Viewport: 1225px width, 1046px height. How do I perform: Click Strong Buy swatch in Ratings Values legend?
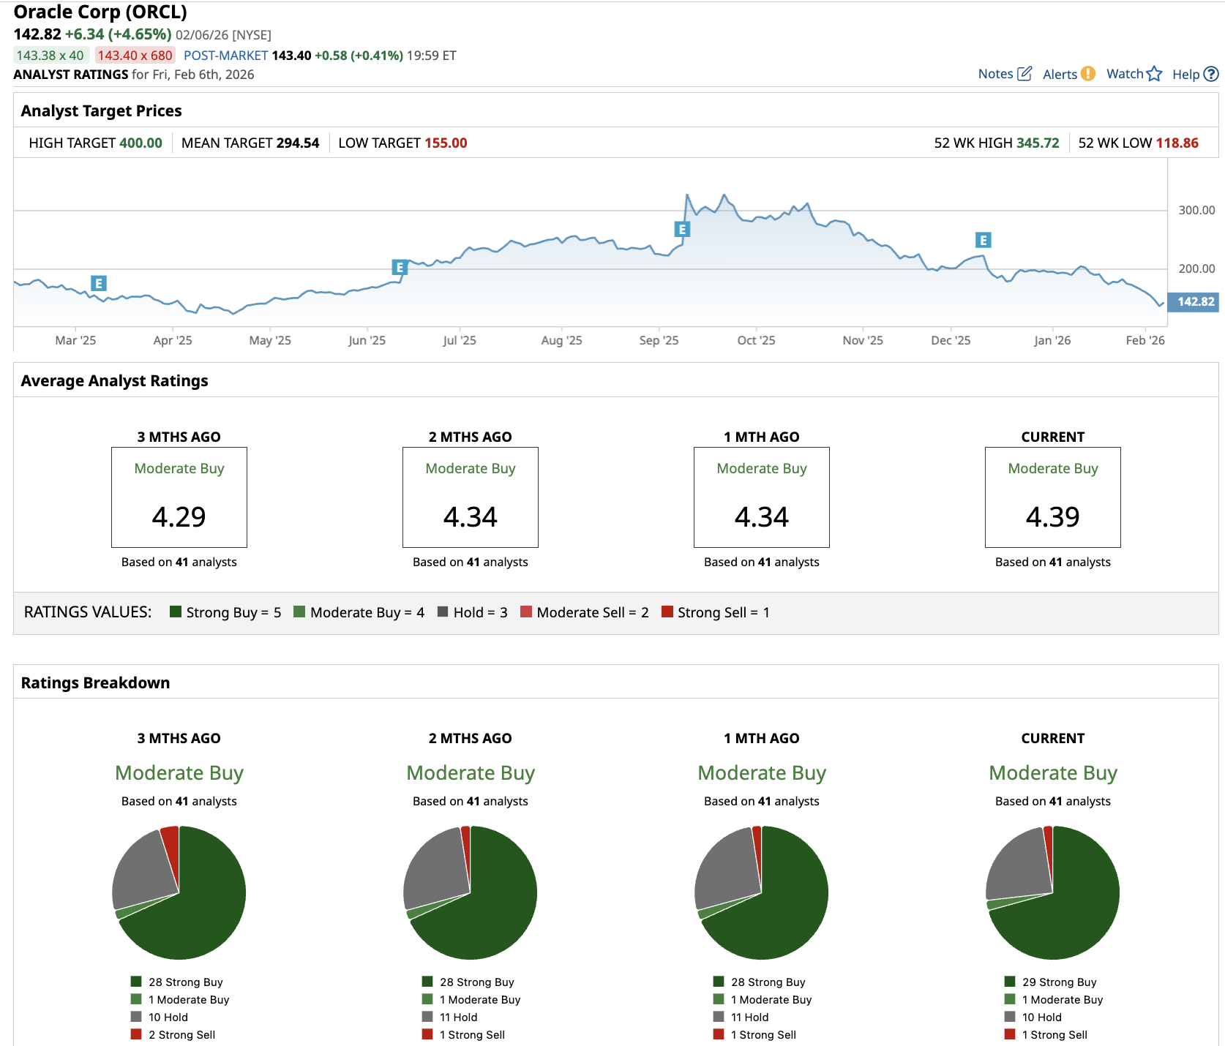click(x=176, y=612)
